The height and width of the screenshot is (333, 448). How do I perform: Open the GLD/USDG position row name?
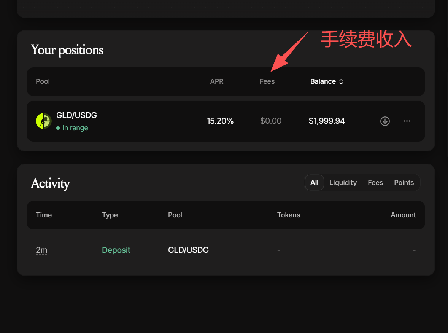tap(76, 115)
